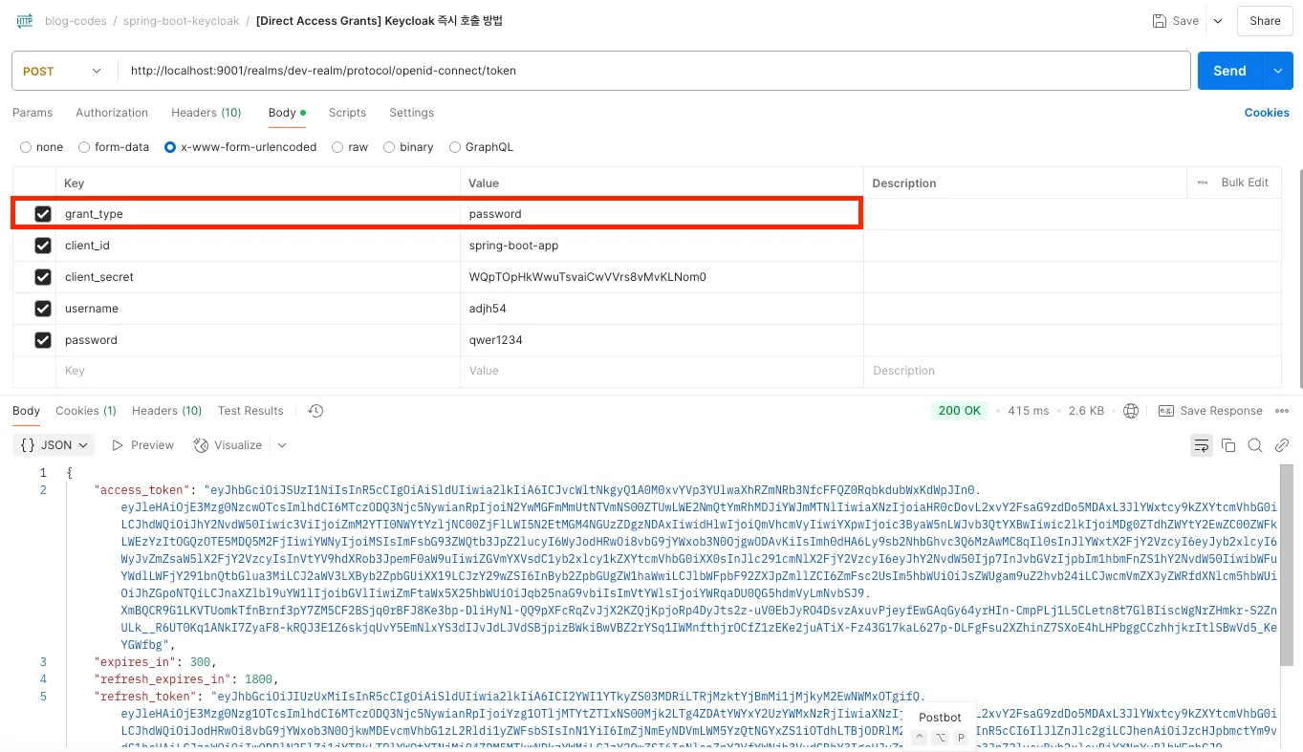This screenshot has height=752, width=1303.
Task: Copy the response body to clipboard
Action: click(x=1228, y=445)
